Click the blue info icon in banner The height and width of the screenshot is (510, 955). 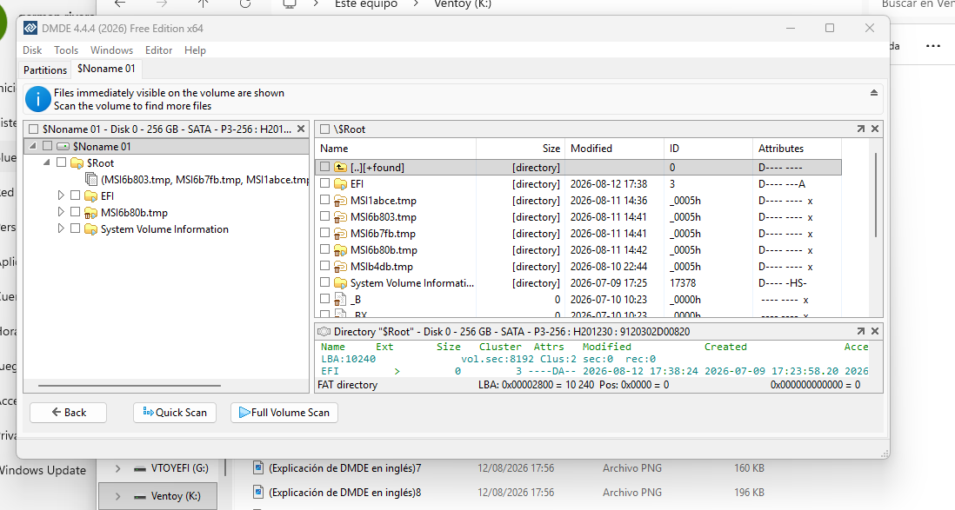(x=37, y=99)
